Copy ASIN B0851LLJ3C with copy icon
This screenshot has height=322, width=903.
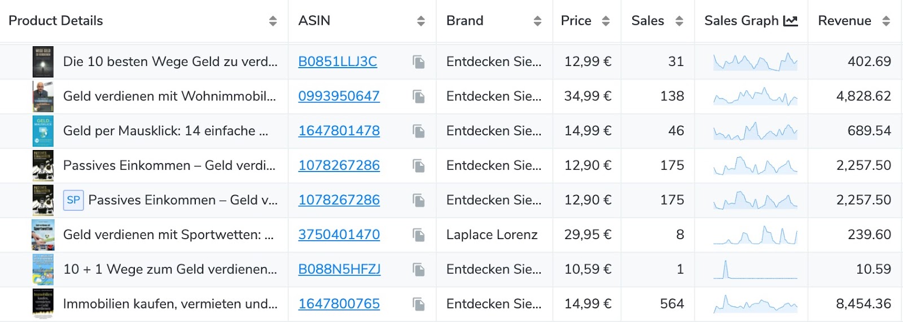(418, 61)
